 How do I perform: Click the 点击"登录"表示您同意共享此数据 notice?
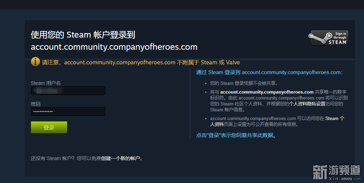(236, 135)
